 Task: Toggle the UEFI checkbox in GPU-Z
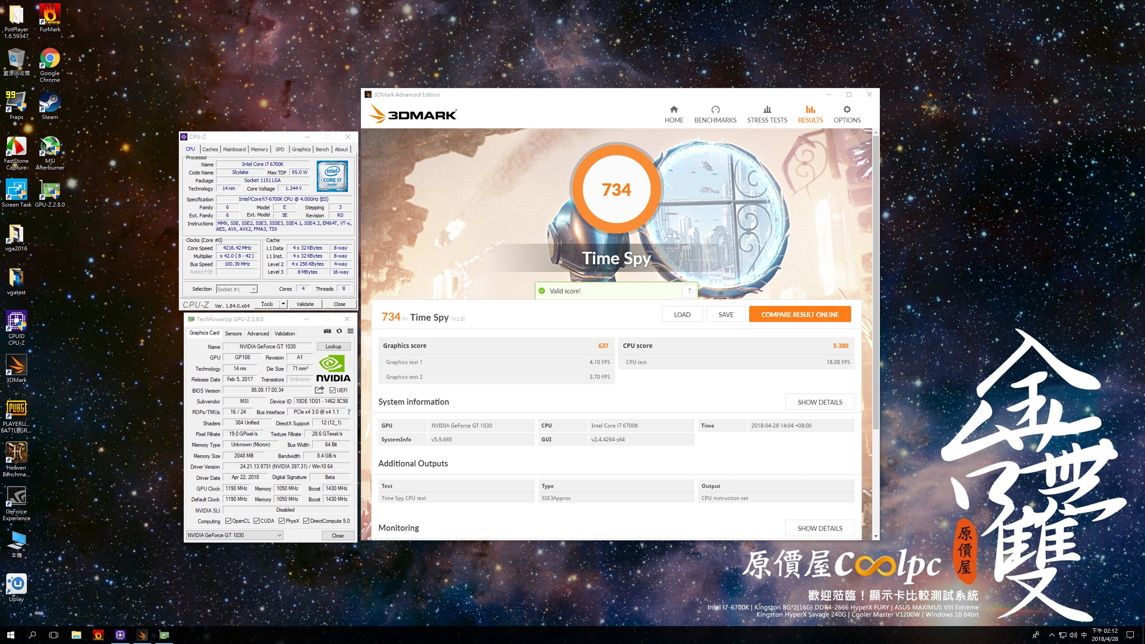pyautogui.click(x=332, y=390)
